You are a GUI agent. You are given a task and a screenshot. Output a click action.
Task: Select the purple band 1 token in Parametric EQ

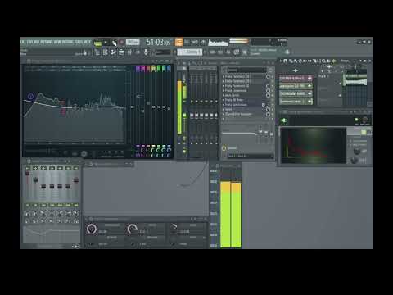click(x=138, y=68)
